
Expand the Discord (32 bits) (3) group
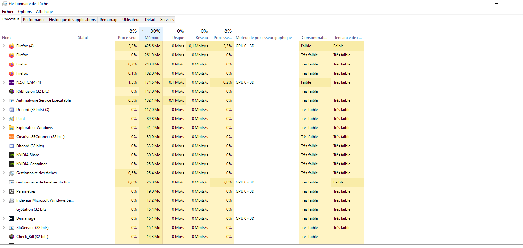click(x=4, y=110)
